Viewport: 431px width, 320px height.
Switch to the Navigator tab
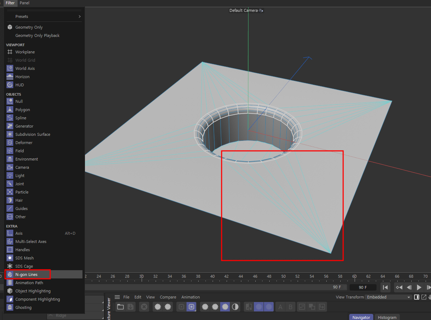click(361, 317)
